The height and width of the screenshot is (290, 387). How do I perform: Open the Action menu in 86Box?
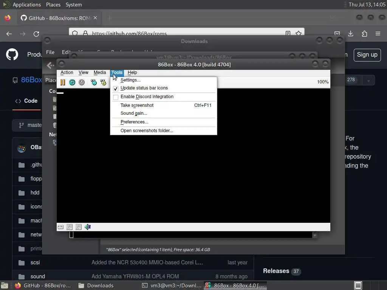67,72
